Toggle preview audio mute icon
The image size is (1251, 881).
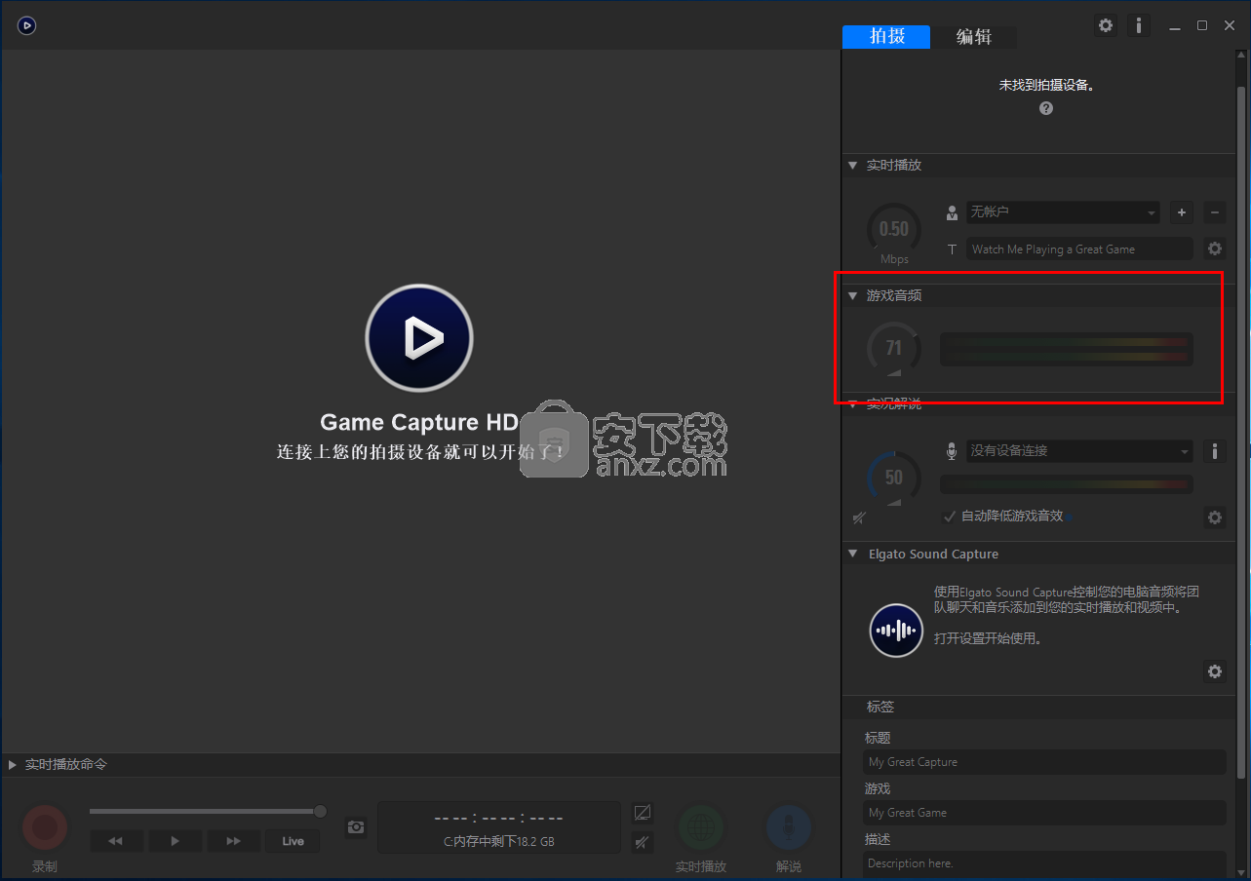tap(643, 842)
